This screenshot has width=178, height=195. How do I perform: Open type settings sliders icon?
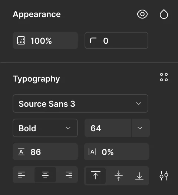pyautogui.click(x=164, y=176)
